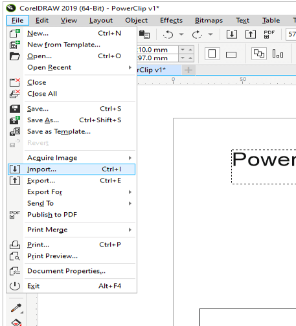The image size is (296, 326).
Task: Open the Undo history dropdown arrow
Action: click(181, 34)
